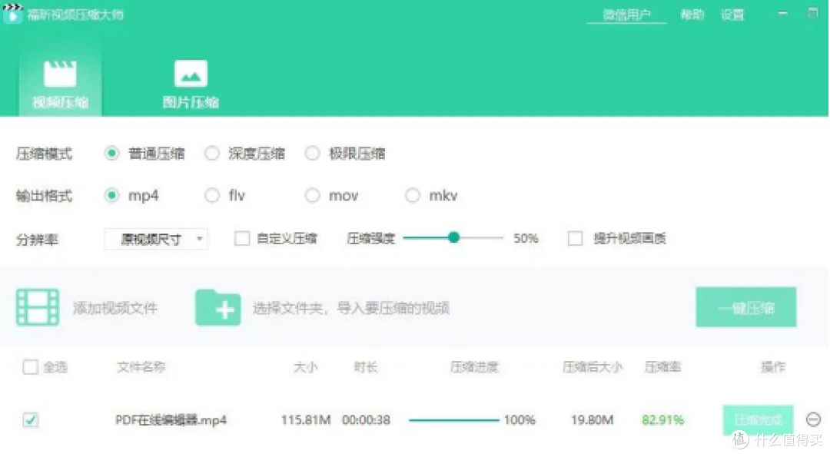Enable the 提升视频画质 checkbox

[x=576, y=239]
